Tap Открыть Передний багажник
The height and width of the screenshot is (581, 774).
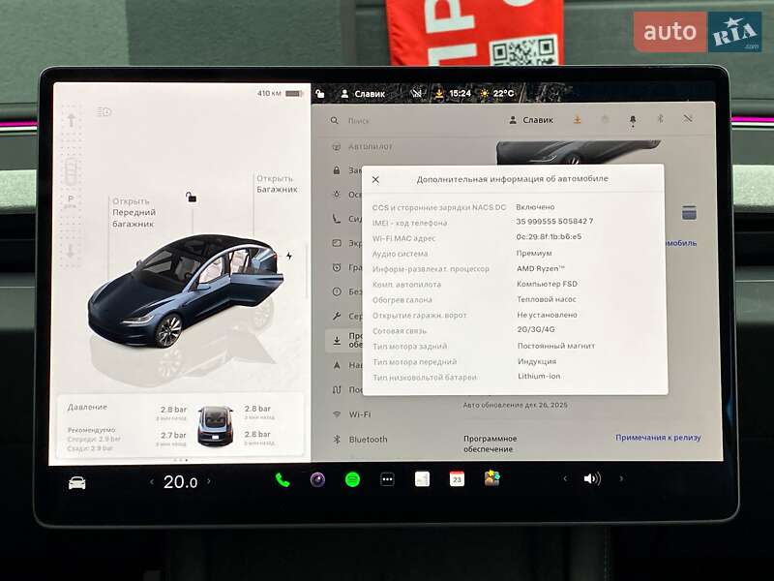tap(134, 212)
